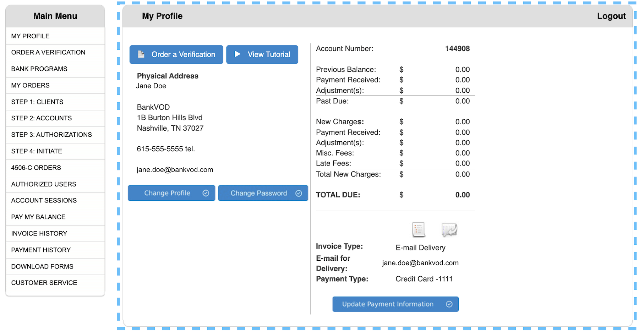Click the Credit Card -1111 payment type

424,279
